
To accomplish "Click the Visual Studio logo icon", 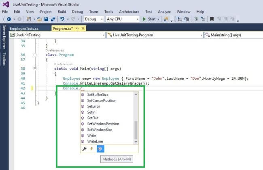I will coord(6,4).
